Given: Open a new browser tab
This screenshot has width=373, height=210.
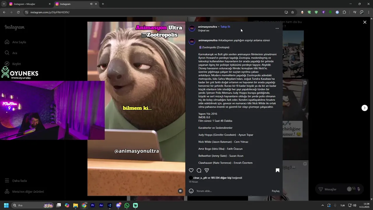Looking at the screenshot, I should click(x=103, y=4).
